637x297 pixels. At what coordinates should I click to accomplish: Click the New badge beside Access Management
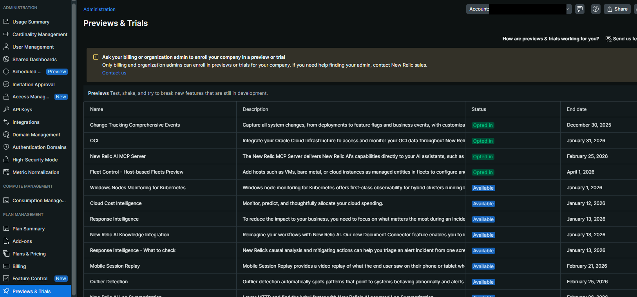(61, 97)
